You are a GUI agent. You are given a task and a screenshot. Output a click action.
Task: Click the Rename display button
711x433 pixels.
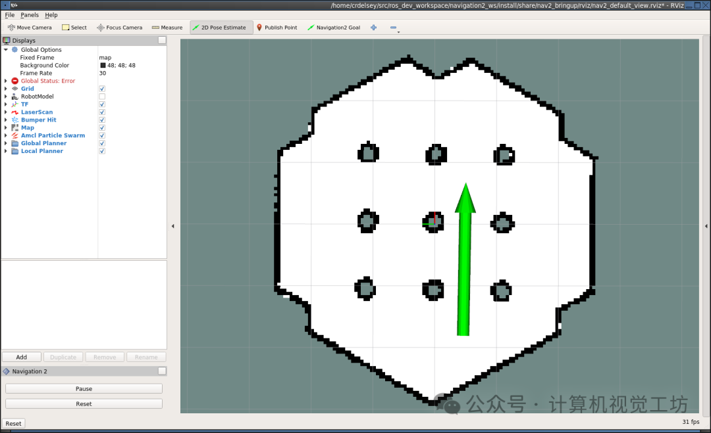[x=146, y=357]
